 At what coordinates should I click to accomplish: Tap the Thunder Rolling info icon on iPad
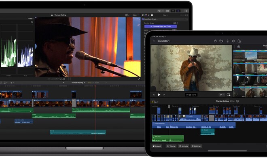point(237,101)
